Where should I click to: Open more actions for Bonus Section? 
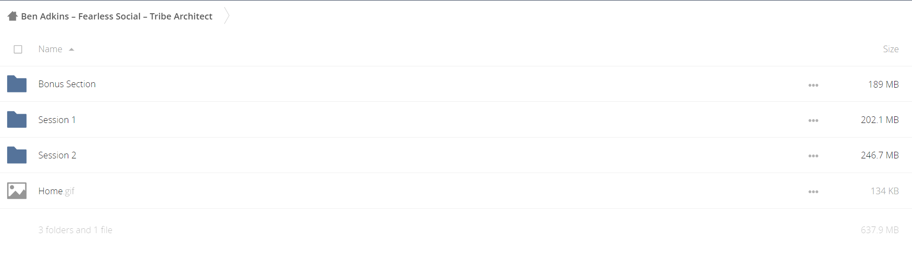tap(813, 85)
